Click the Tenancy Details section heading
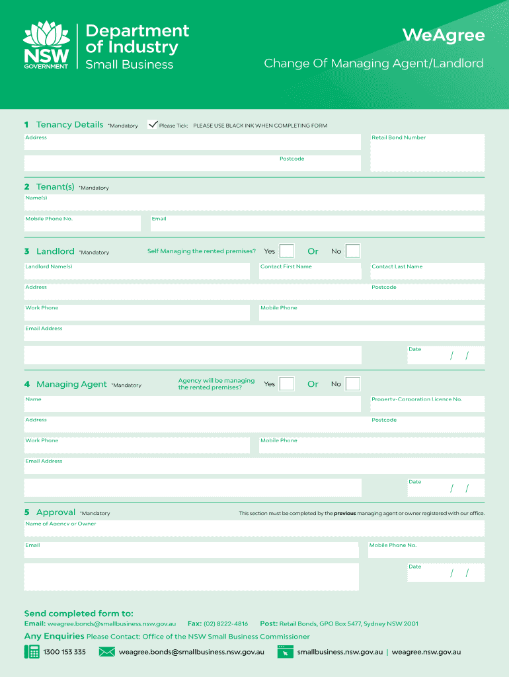This screenshot has width=509, height=677. click(x=69, y=124)
